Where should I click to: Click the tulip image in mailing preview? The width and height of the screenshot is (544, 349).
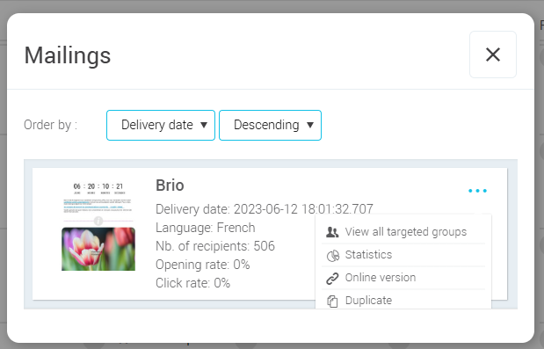point(98,249)
